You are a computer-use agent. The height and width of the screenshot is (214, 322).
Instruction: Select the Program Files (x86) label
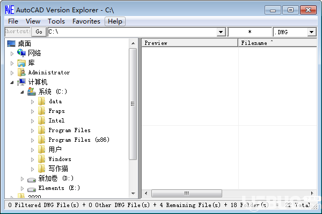(79, 140)
